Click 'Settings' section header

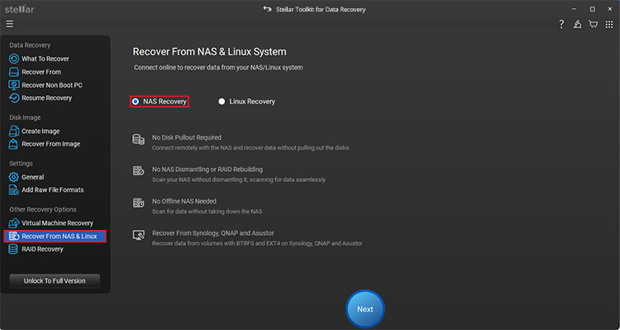pos(21,164)
